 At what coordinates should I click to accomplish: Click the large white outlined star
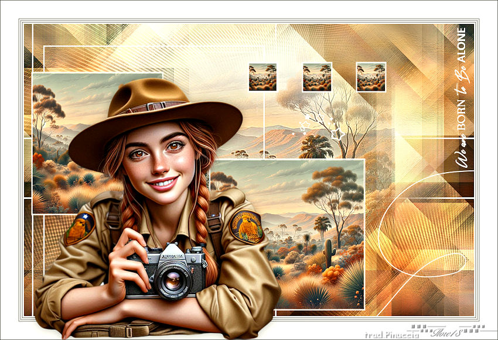point(337,133)
